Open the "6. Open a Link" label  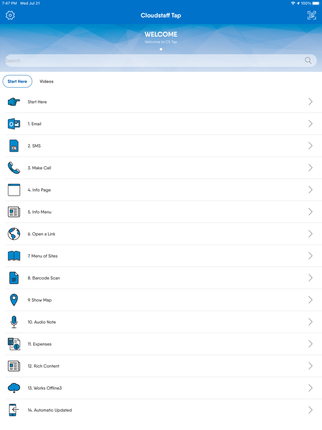[41, 234]
